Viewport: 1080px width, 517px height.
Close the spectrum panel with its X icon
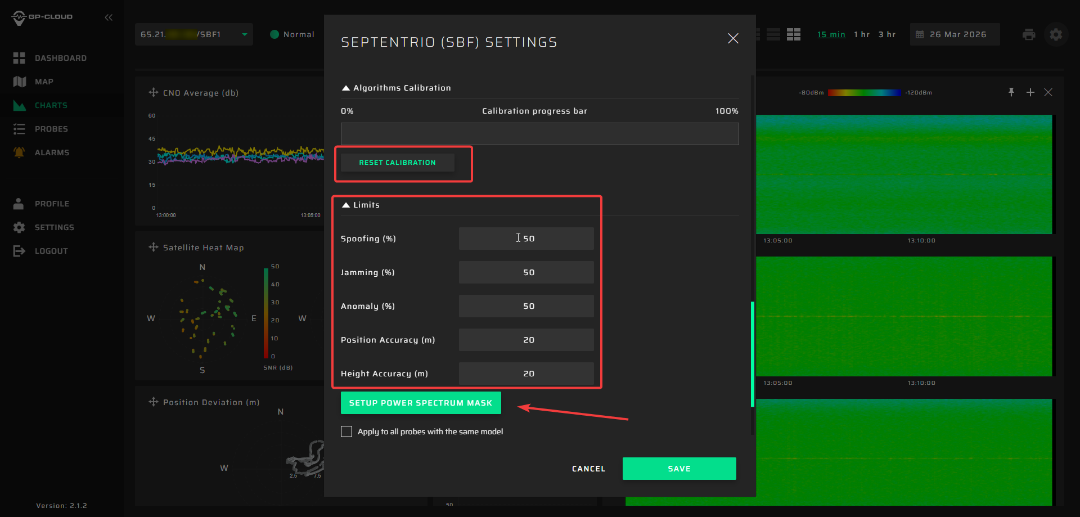1048,92
